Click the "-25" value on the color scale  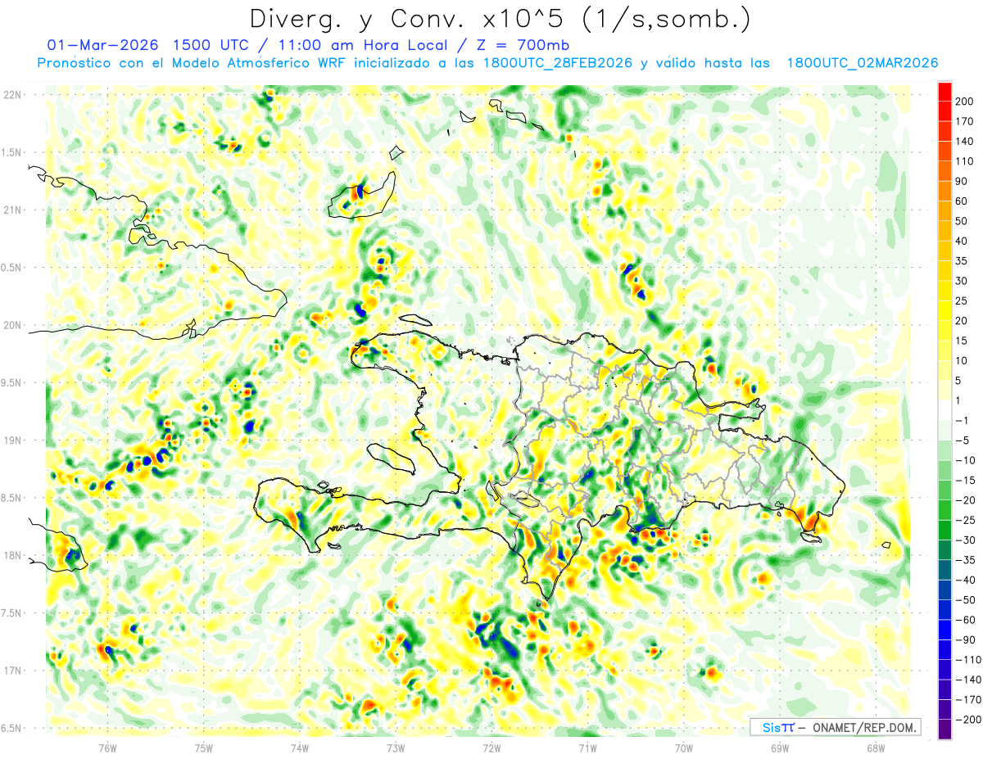pyautogui.click(x=965, y=521)
